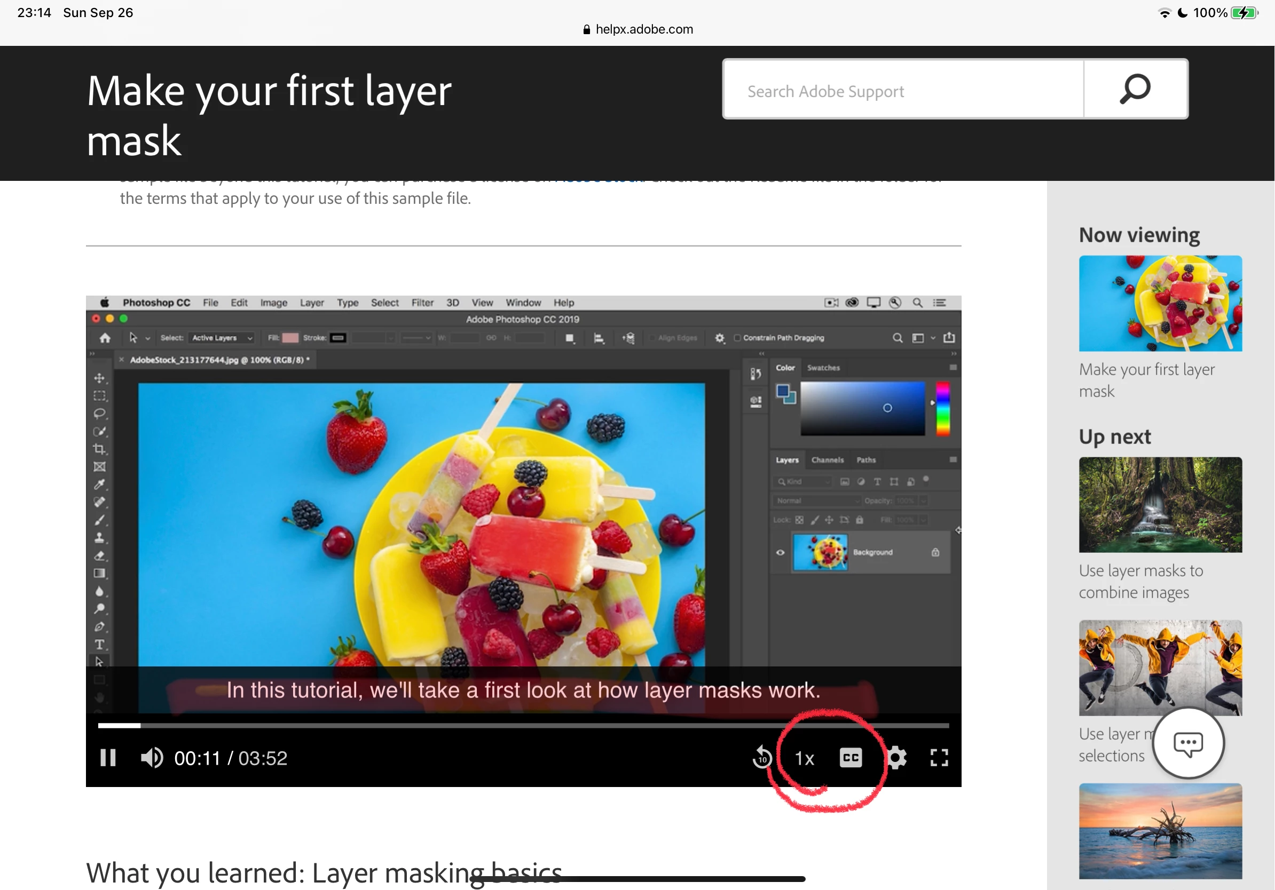Enter fullscreen video mode
This screenshot has width=1275, height=890.
pyautogui.click(x=939, y=758)
